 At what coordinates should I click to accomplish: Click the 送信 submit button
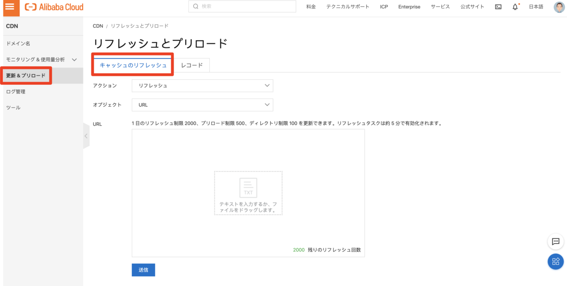pos(143,270)
